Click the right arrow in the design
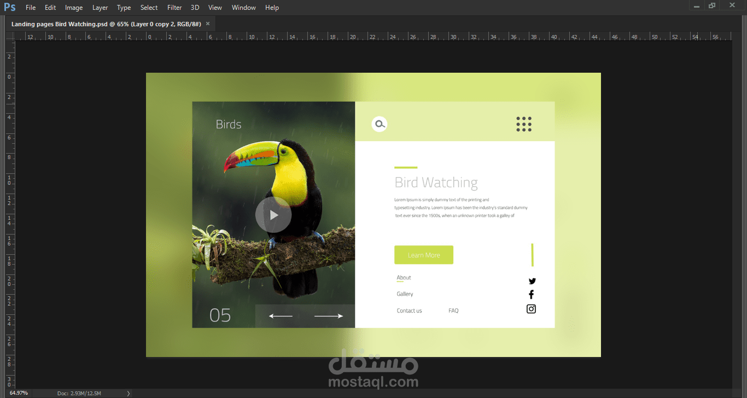The image size is (747, 398). pos(329,316)
